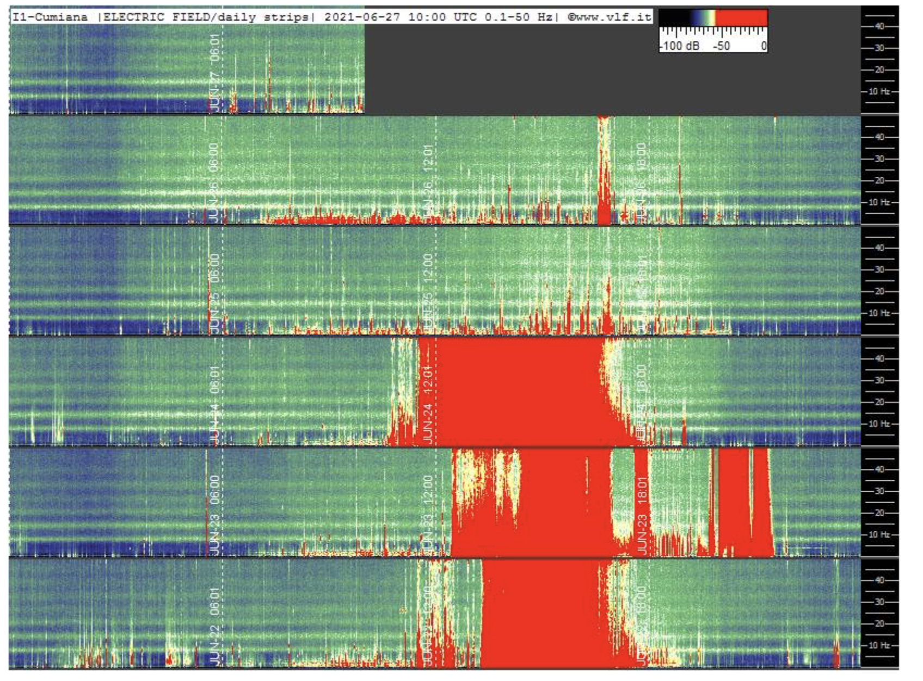923x681 pixels.
Task: Click the -50 legend scale label
Action: 721,46
